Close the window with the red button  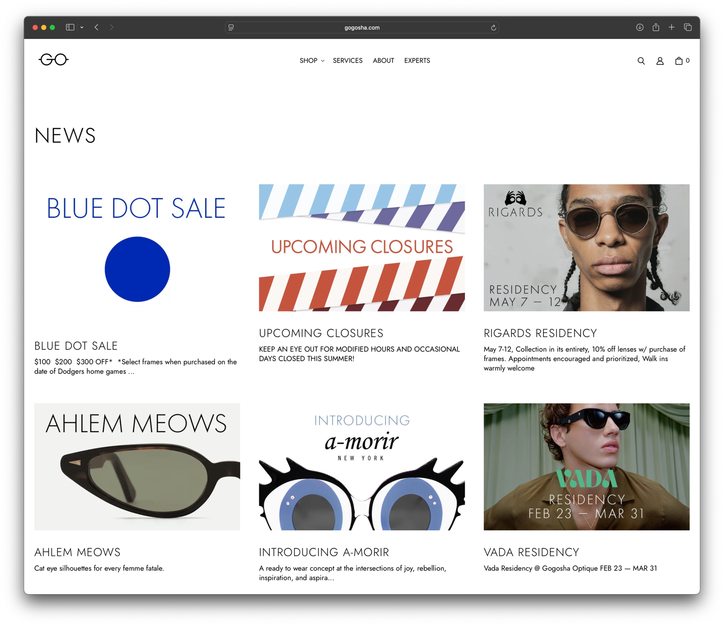[35, 27]
